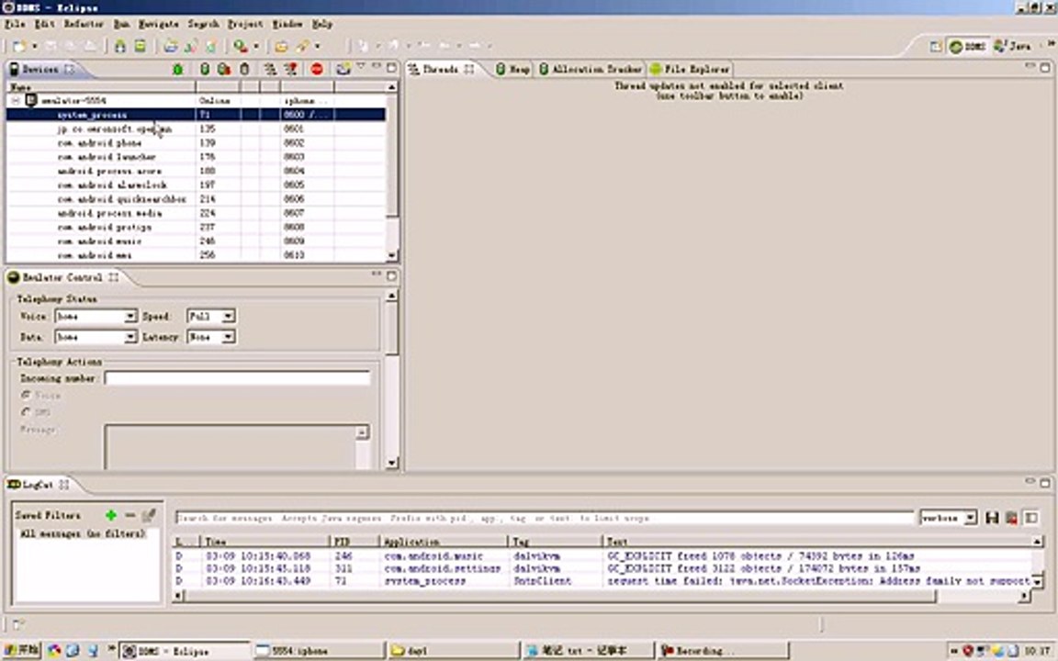This screenshot has width=1058, height=661.
Task: Open the Navigate menu
Action: pos(159,24)
